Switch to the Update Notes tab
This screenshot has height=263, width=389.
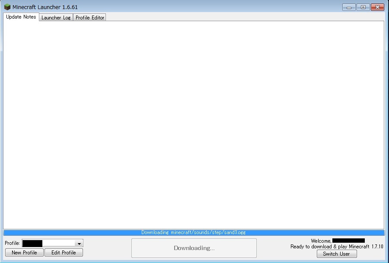[x=21, y=17]
